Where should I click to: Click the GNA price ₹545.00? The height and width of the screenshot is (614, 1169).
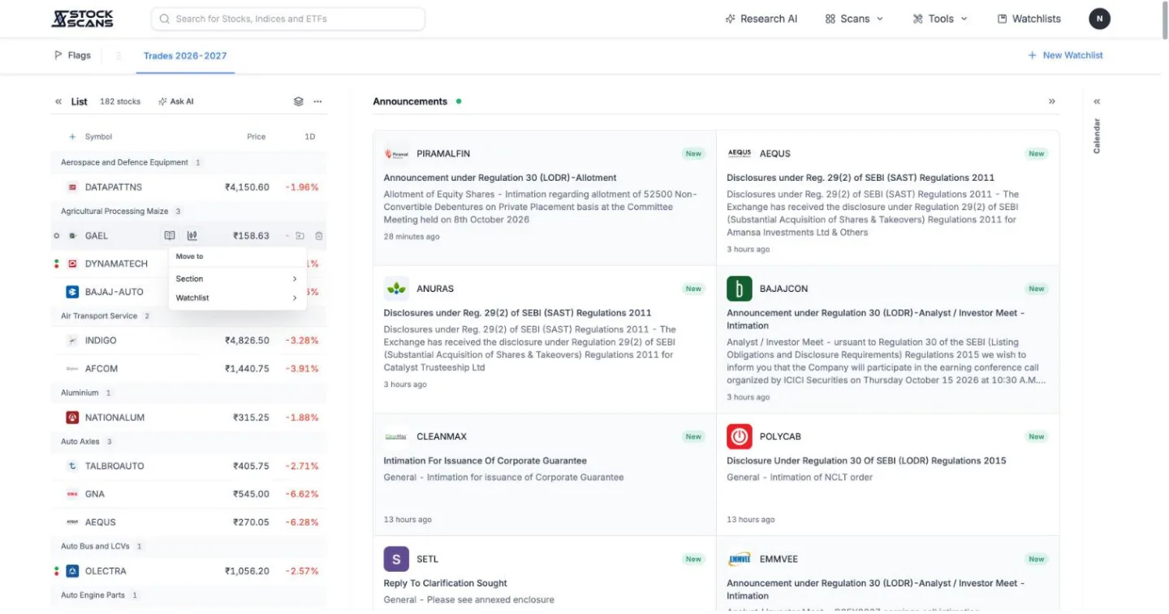pyautogui.click(x=251, y=494)
